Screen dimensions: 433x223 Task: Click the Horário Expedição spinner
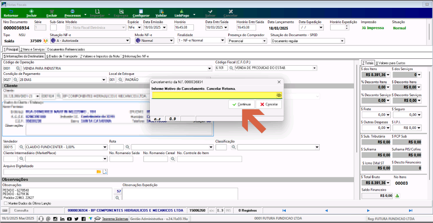coord(347,27)
